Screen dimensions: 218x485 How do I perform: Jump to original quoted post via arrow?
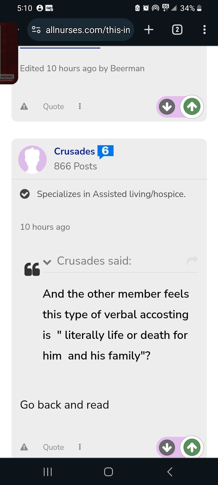click(x=192, y=260)
